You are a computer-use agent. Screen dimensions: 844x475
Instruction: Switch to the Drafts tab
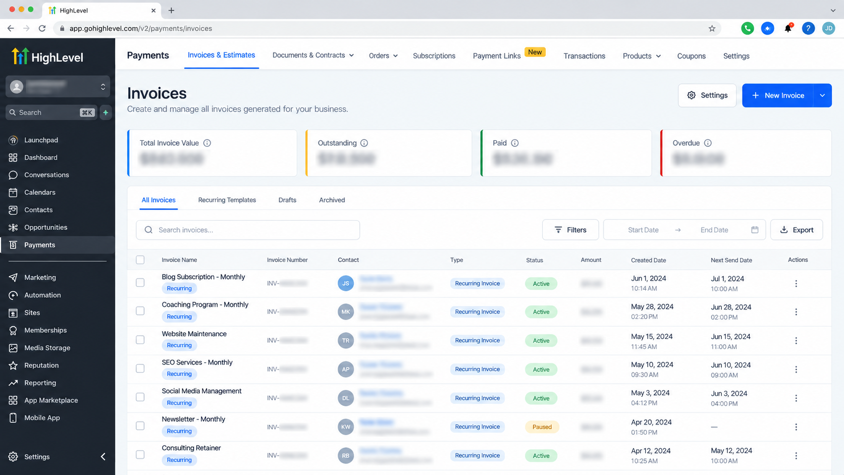tap(287, 200)
